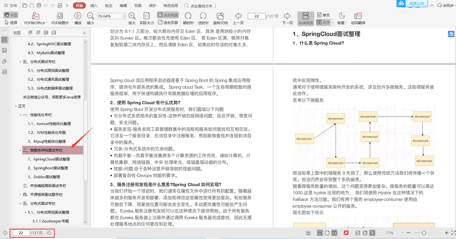Screen dimensions: 456x239
Task: Click the print icon in quick toolbar
Action: (39, 6)
